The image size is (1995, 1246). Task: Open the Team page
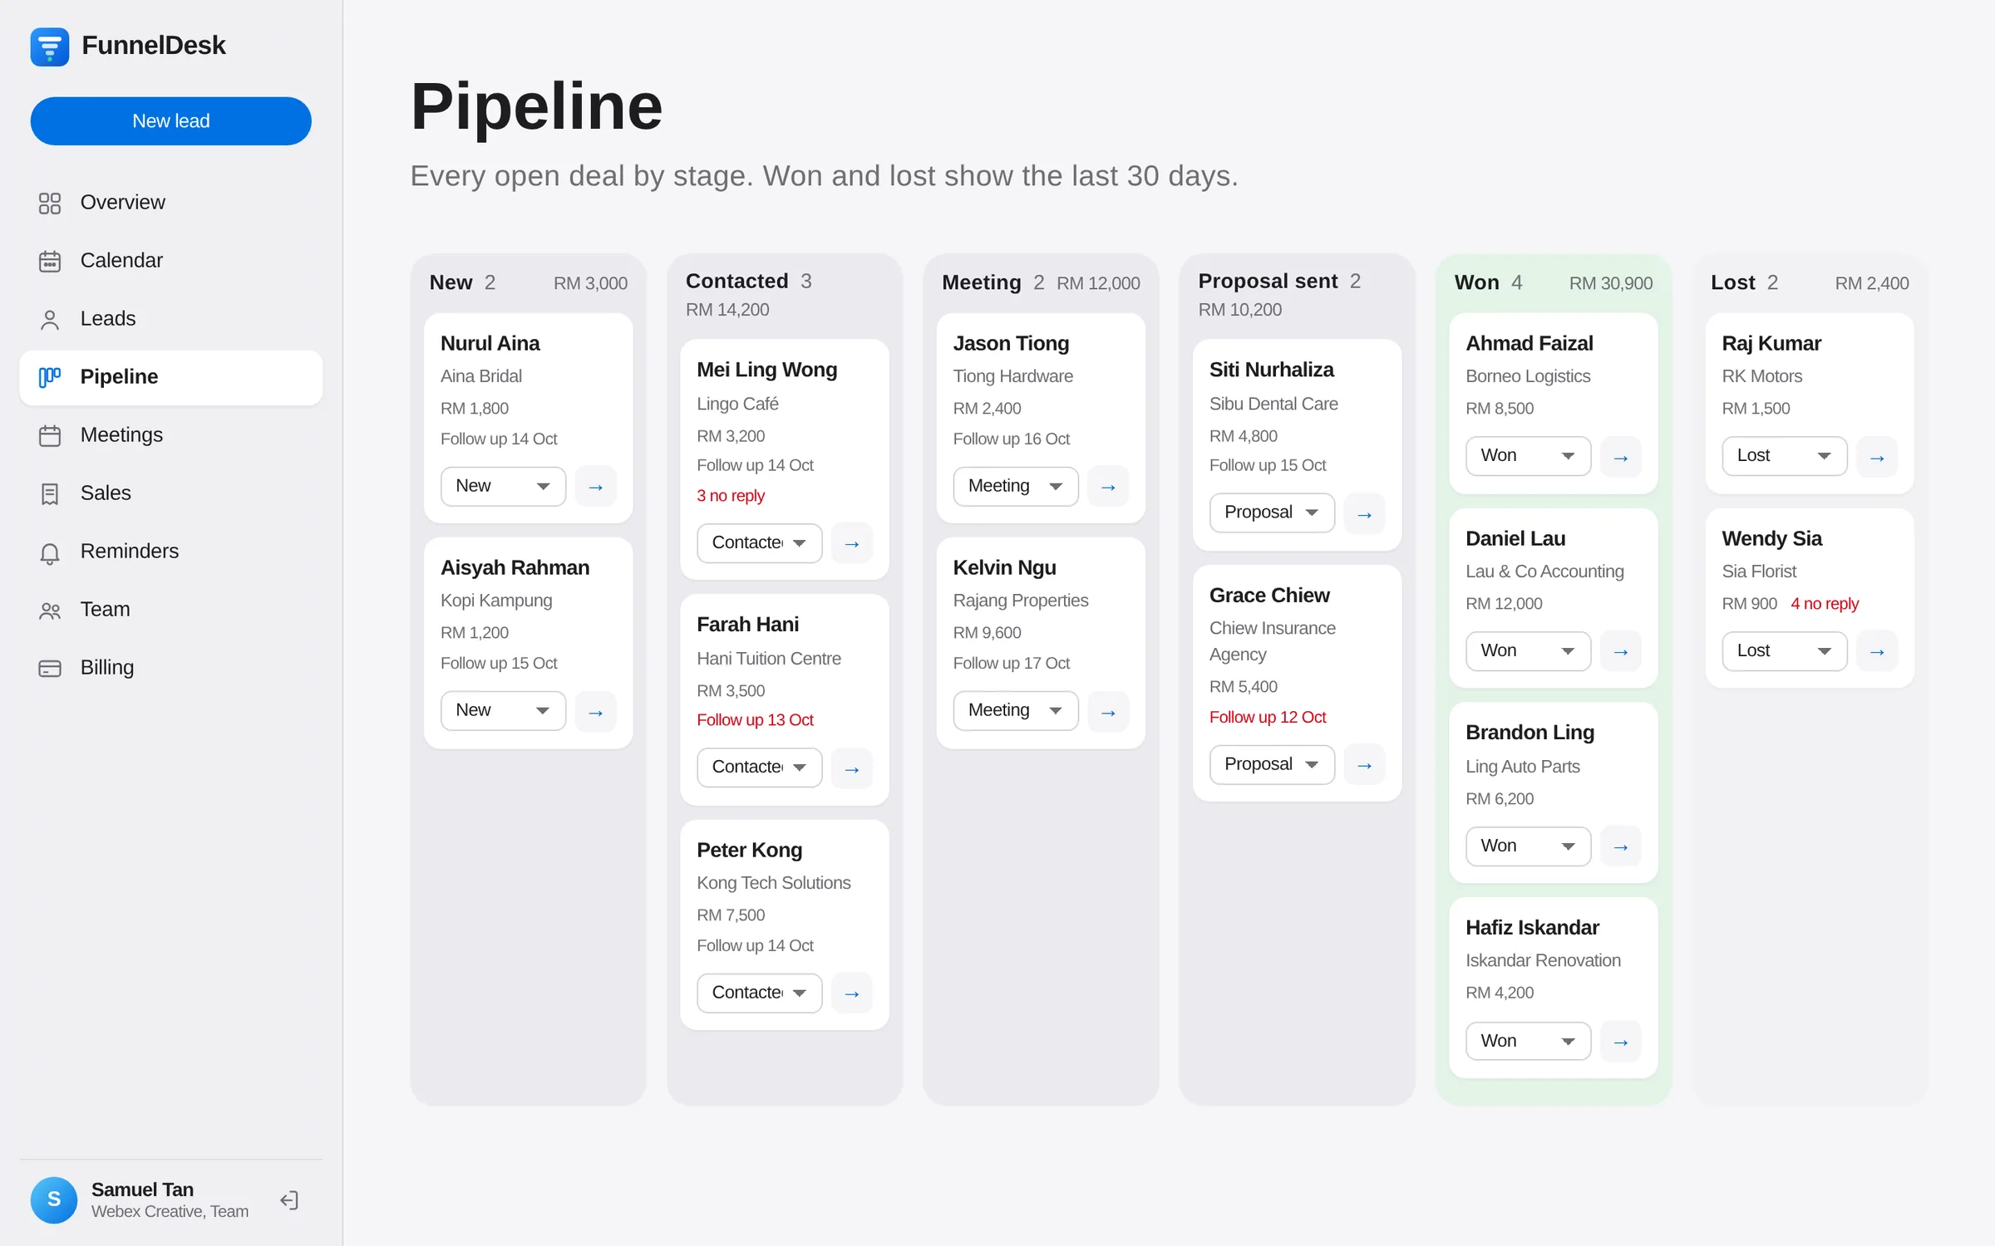click(171, 610)
